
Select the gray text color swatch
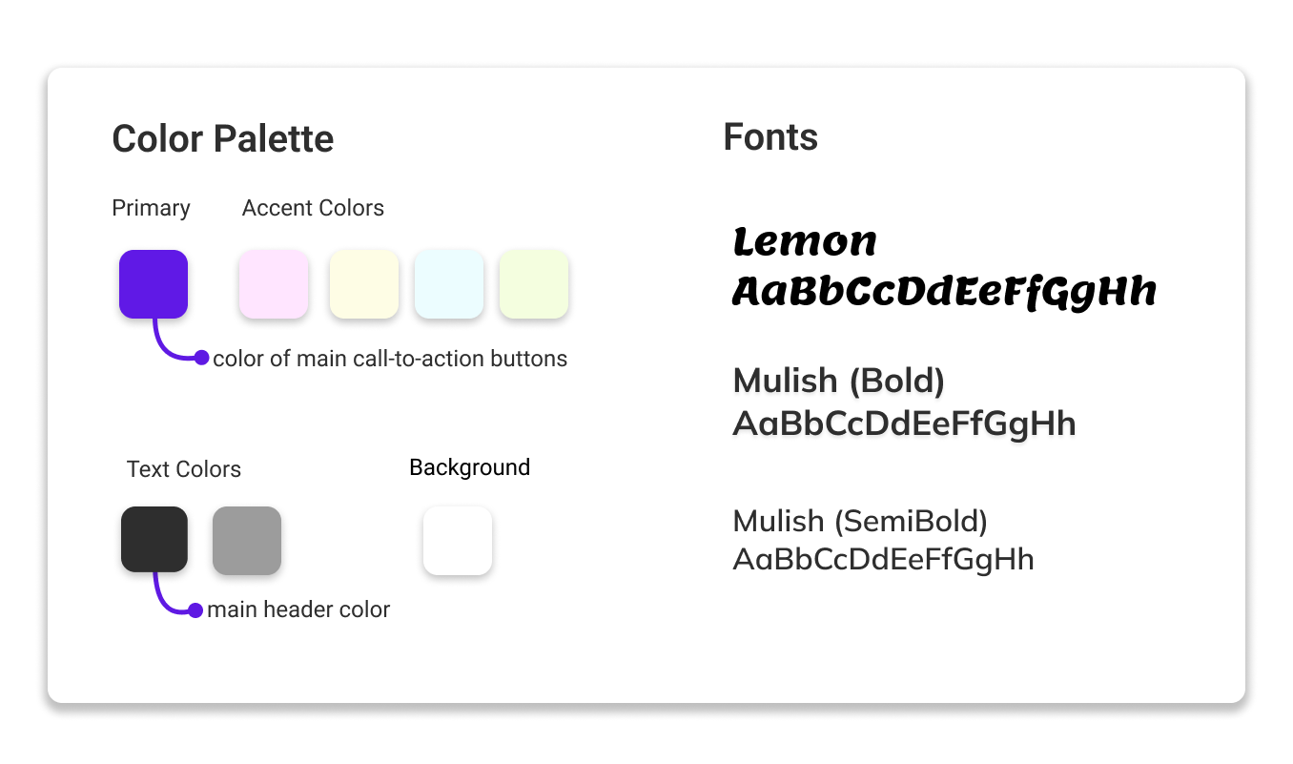click(247, 541)
